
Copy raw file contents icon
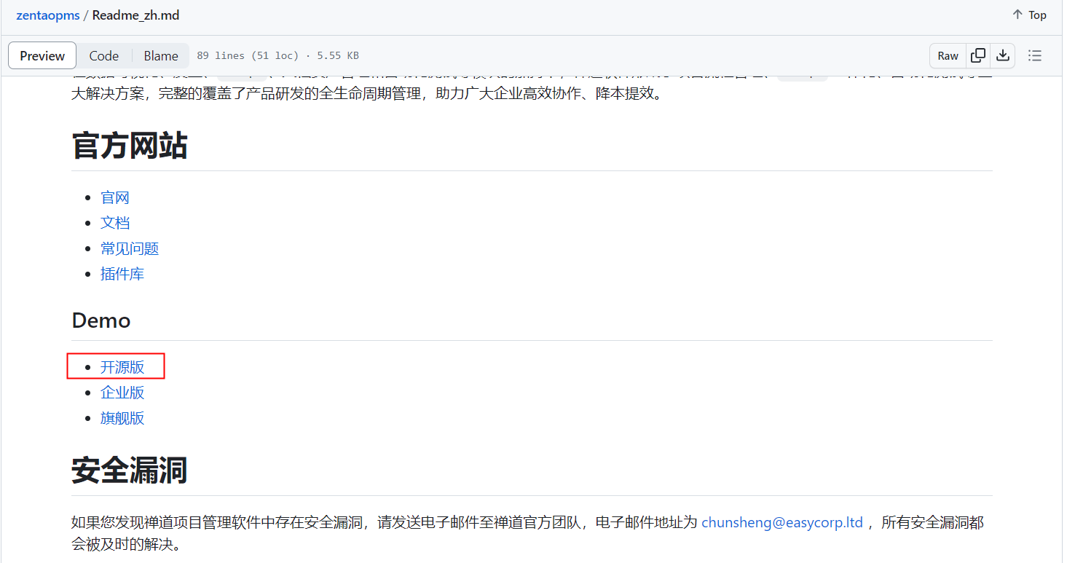click(978, 55)
